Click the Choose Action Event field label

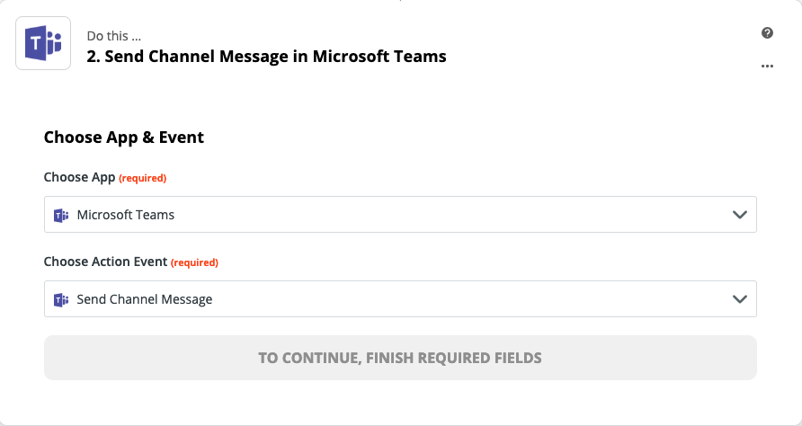tap(105, 262)
